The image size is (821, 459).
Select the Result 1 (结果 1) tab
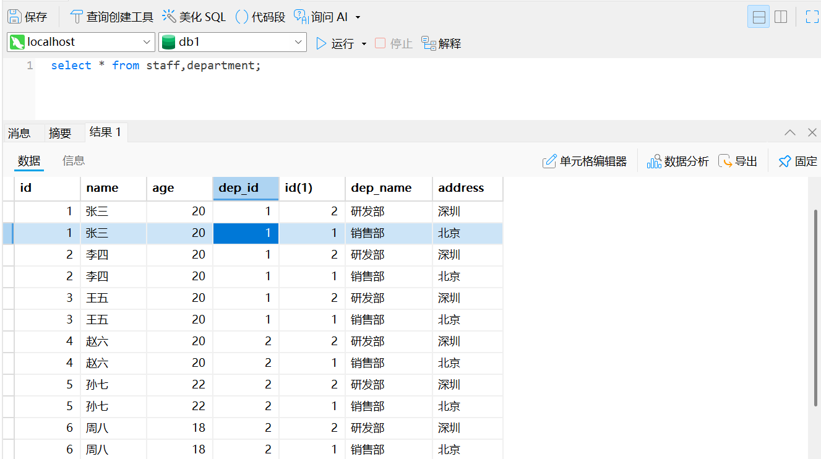click(x=105, y=132)
